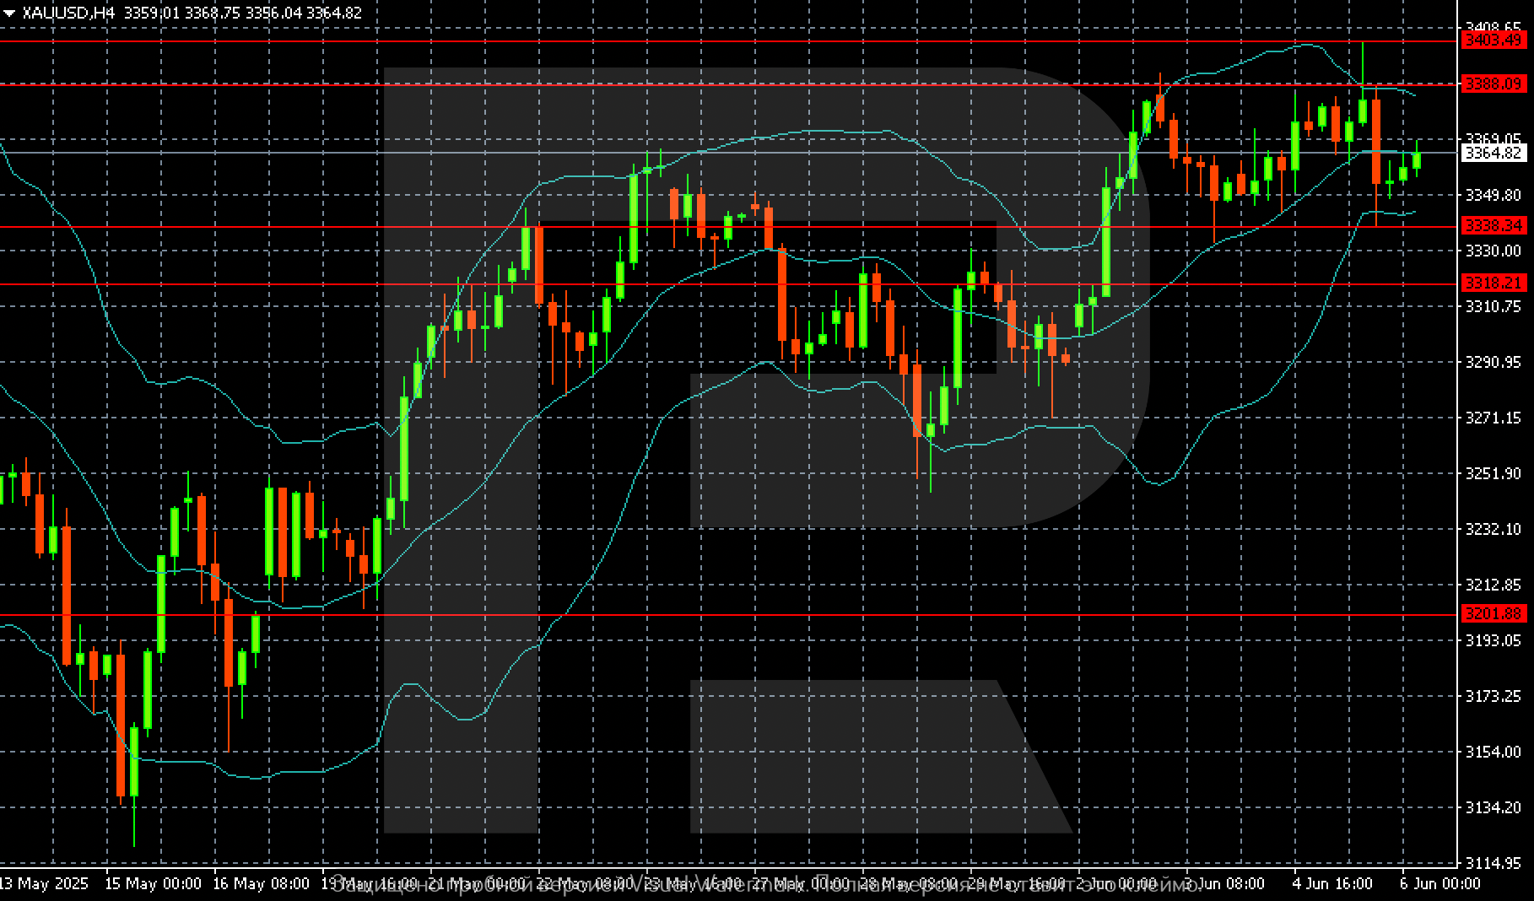The image size is (1534, 901).
Task: Click the 3290.95 price scale value
Action: coord(1493,362)
